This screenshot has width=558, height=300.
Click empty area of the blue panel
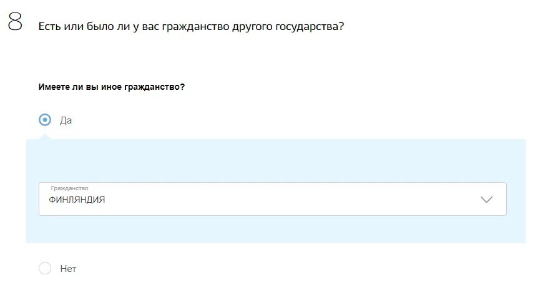(276, 160)
